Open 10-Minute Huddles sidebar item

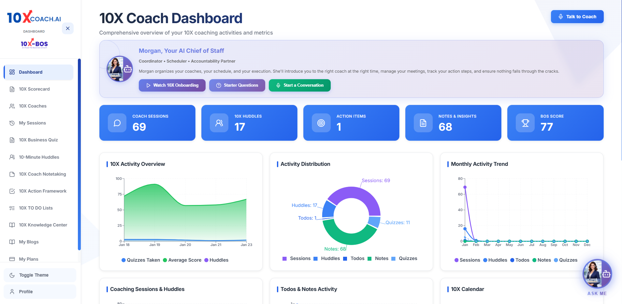39,157
